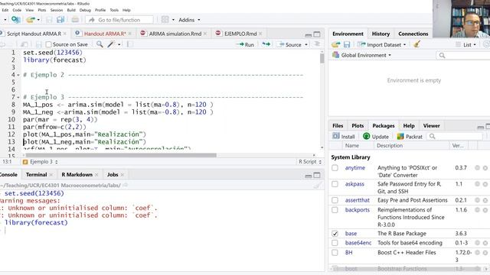Open the Ejemplo 3 section navigator
Screen dimensions: 490x275
tap(41, 161)
